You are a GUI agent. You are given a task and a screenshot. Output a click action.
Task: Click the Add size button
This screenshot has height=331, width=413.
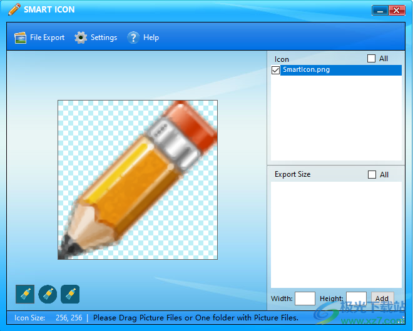(x=382, y=299)
